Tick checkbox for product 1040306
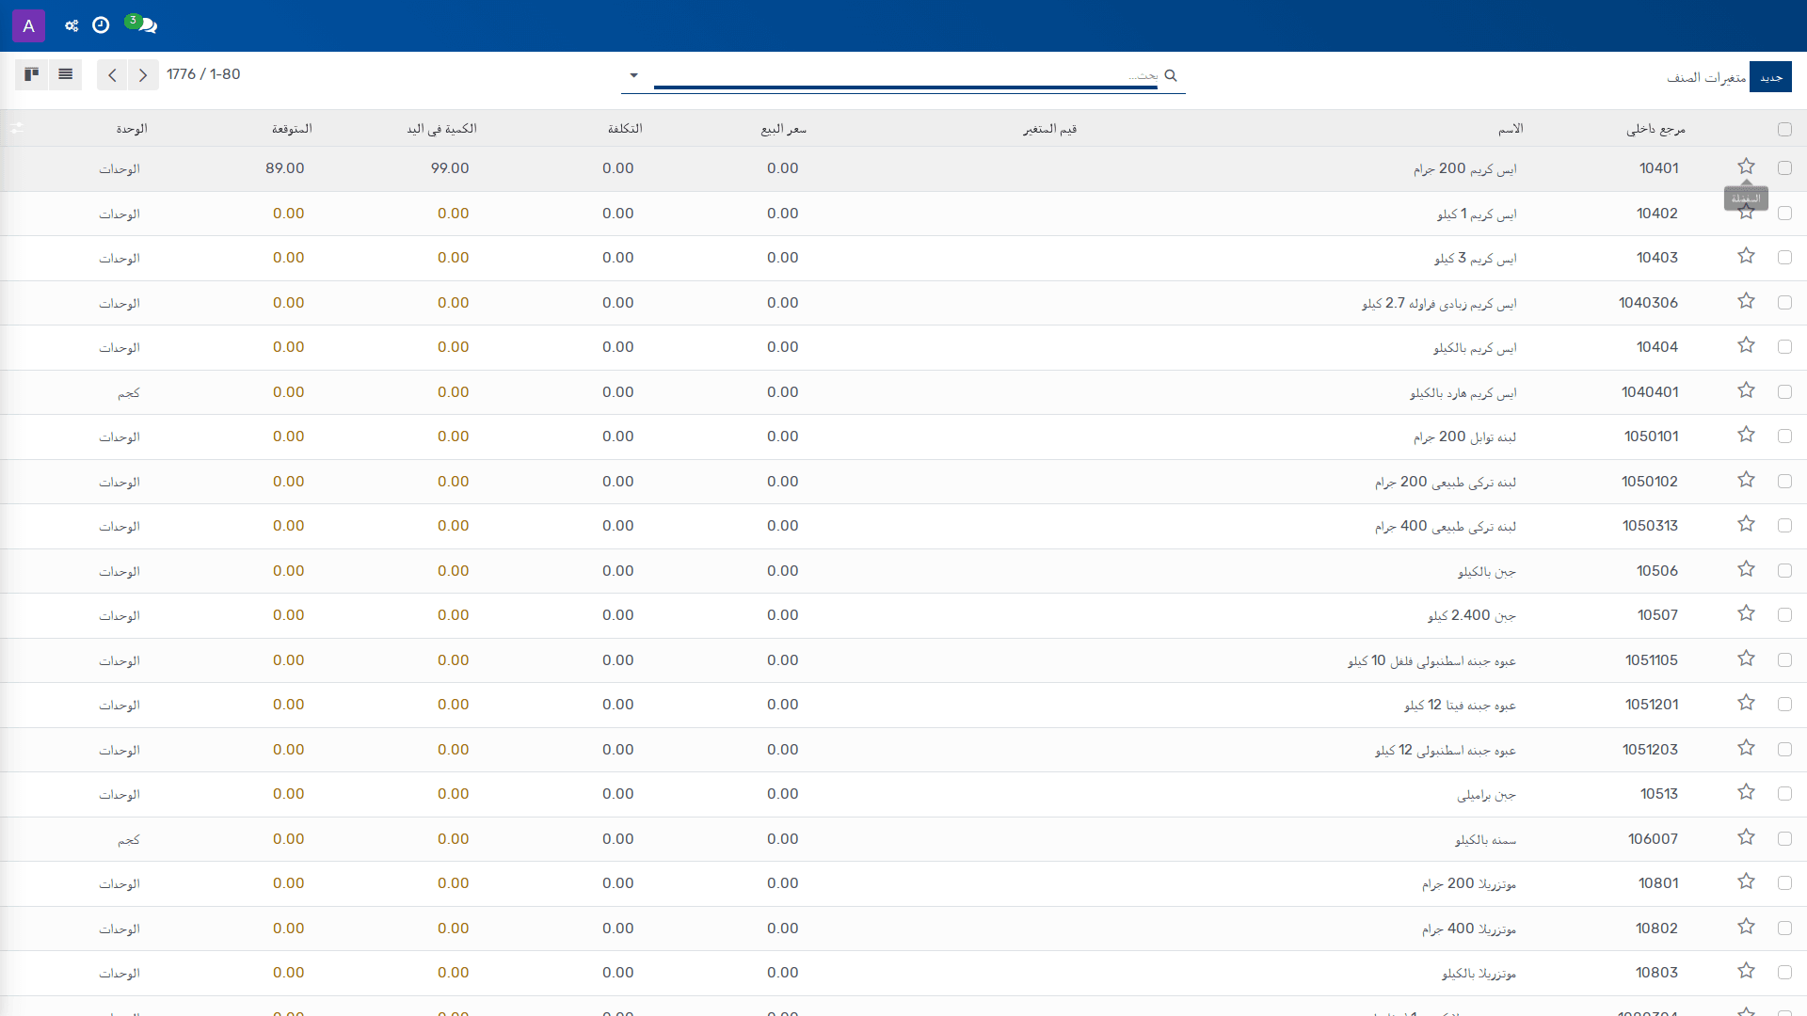 (x=1784, y=303)
